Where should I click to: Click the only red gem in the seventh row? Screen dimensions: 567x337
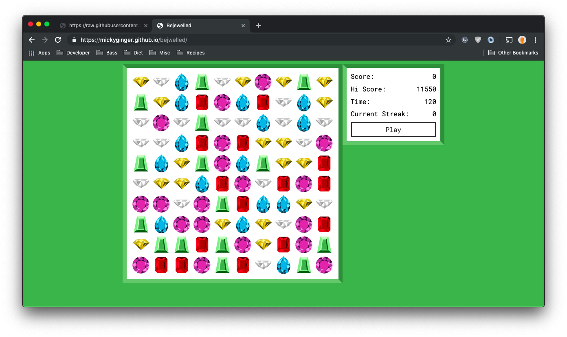click(243, 204)
